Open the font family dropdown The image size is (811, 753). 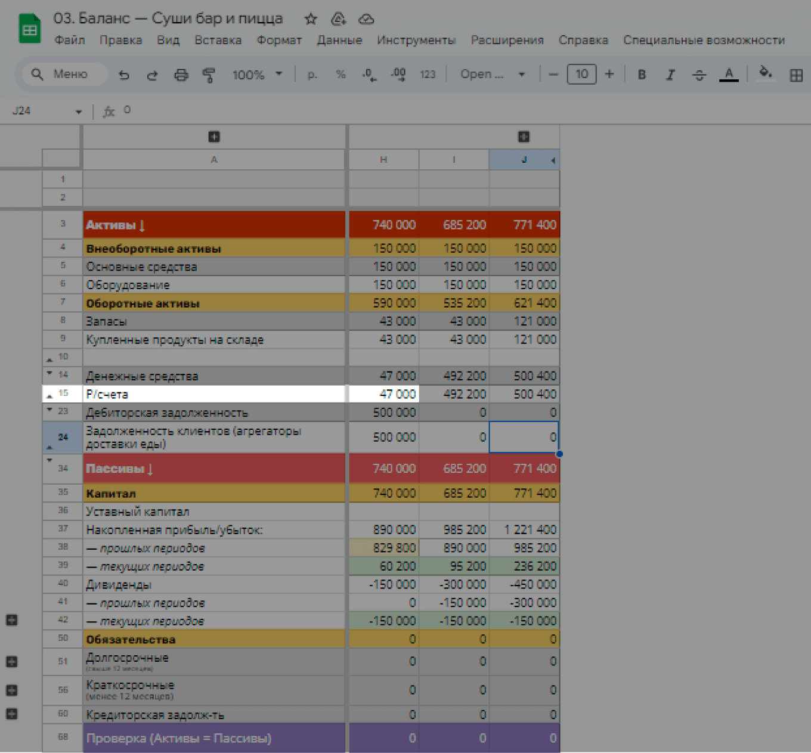492,75
